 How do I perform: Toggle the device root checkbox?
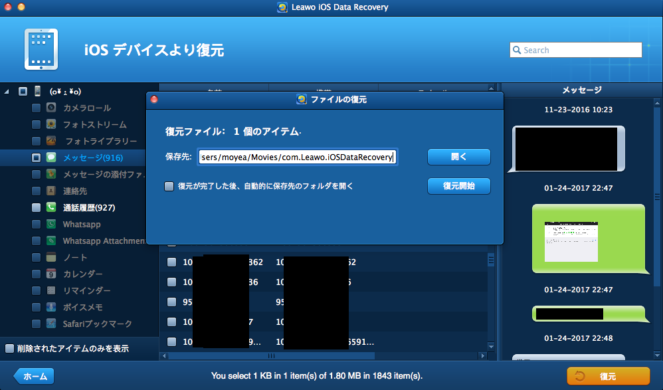(23, 92)
